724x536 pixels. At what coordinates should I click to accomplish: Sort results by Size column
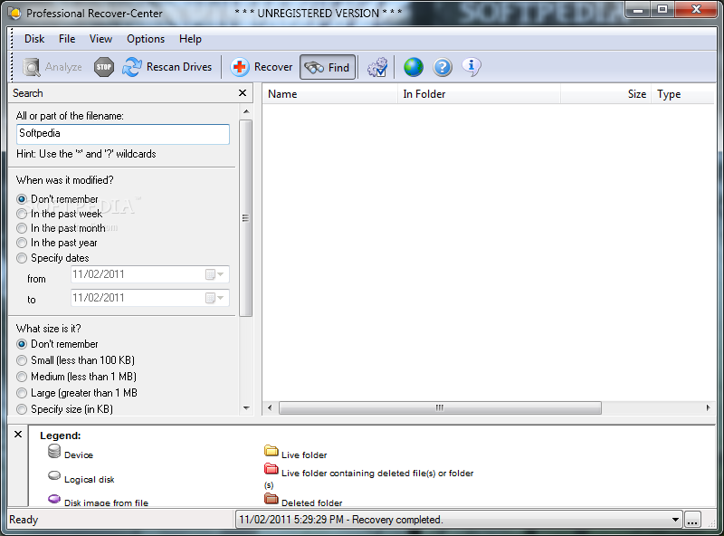click(605, 94)
